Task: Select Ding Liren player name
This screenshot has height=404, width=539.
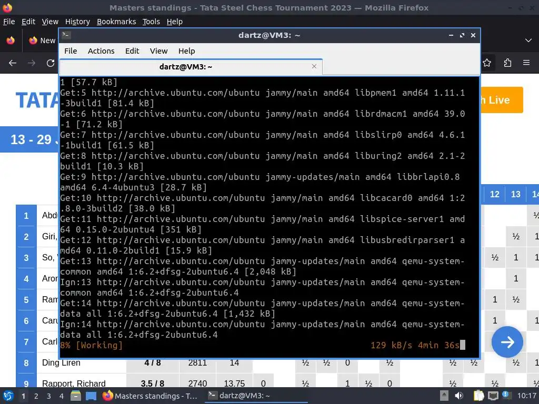Action: [x=61, y=363]
